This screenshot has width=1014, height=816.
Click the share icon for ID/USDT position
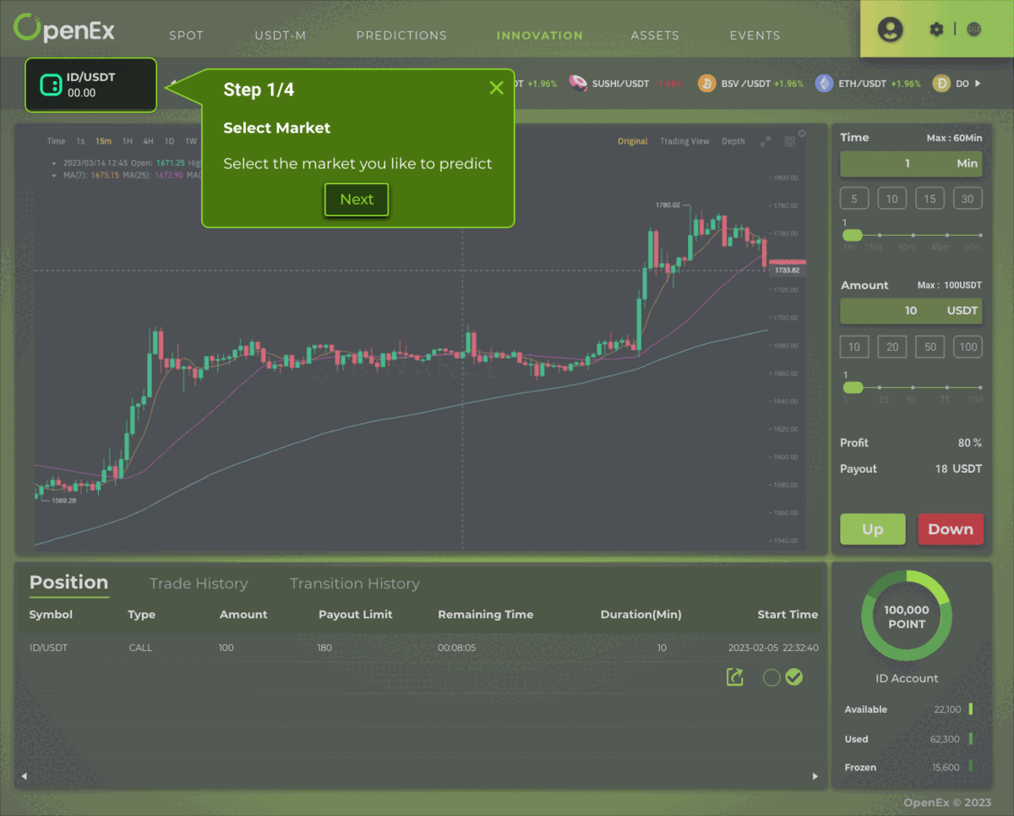point(735,677)
